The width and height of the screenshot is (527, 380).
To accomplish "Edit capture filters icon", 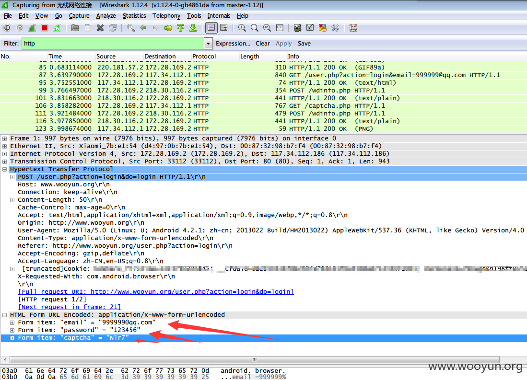I will point(297,28).
